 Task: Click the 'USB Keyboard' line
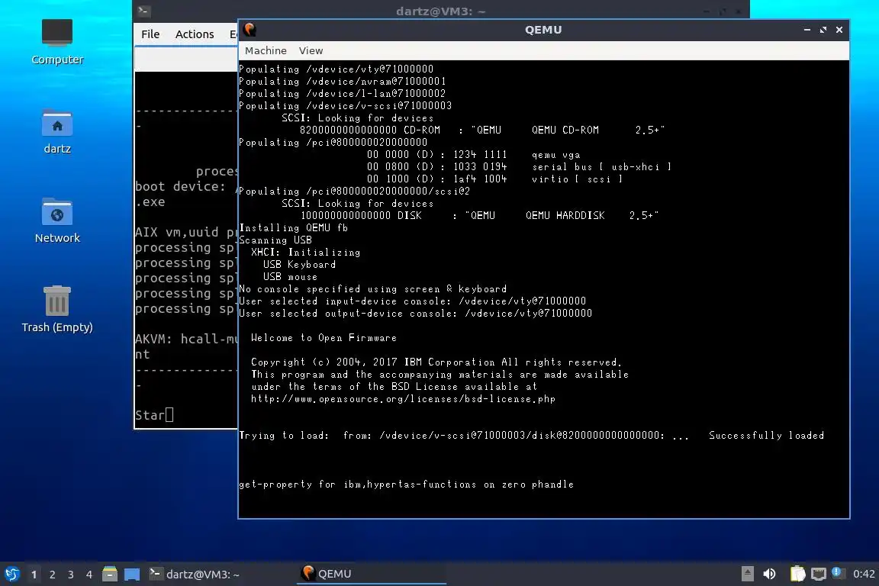[x=299, y=264]
